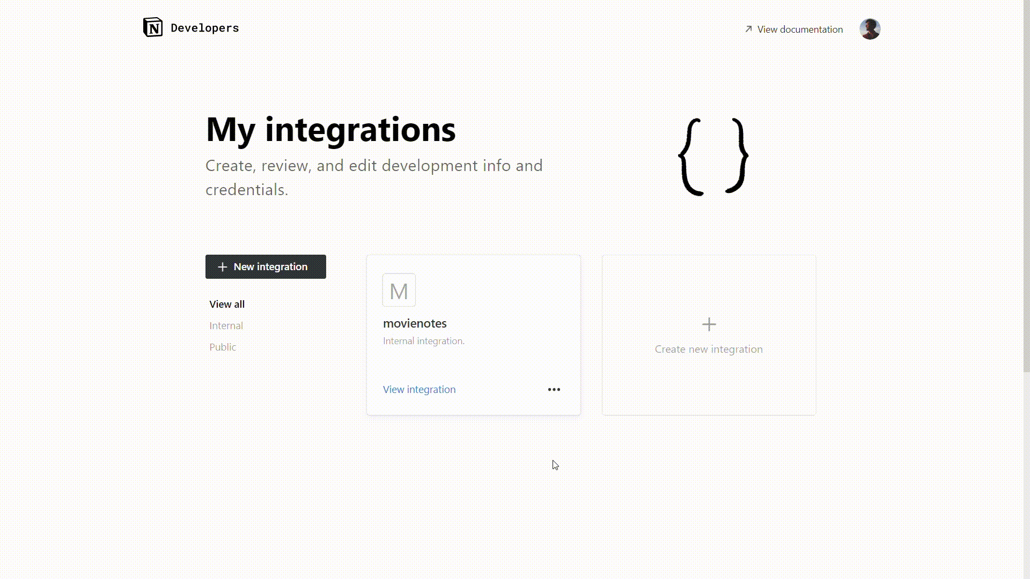Filter by Internal integrations
1030x579 pixels.
pos(226,325)
